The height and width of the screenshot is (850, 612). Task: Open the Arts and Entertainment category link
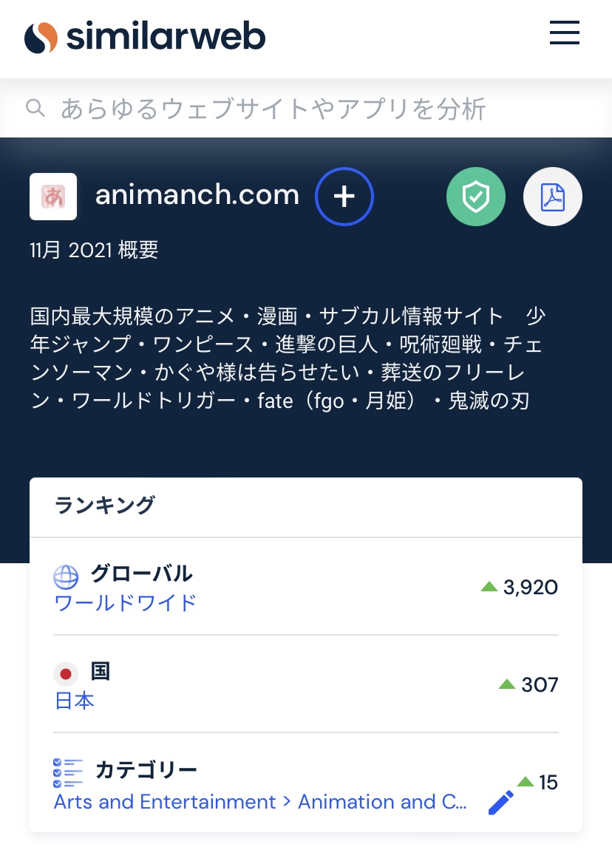260,802
